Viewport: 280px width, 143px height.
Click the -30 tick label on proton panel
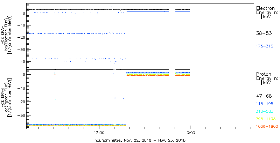pos(22,115)
